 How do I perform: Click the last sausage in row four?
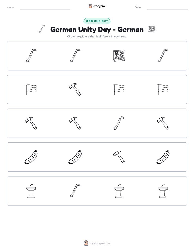point(163,157)
